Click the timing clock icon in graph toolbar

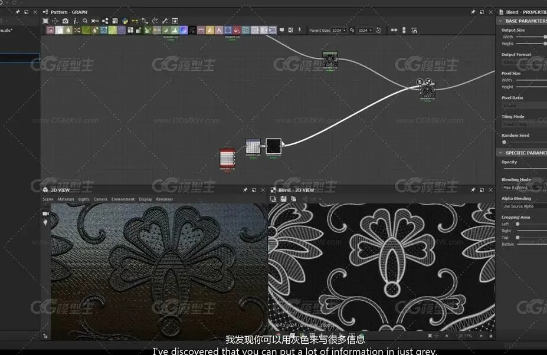click(155, 21)
